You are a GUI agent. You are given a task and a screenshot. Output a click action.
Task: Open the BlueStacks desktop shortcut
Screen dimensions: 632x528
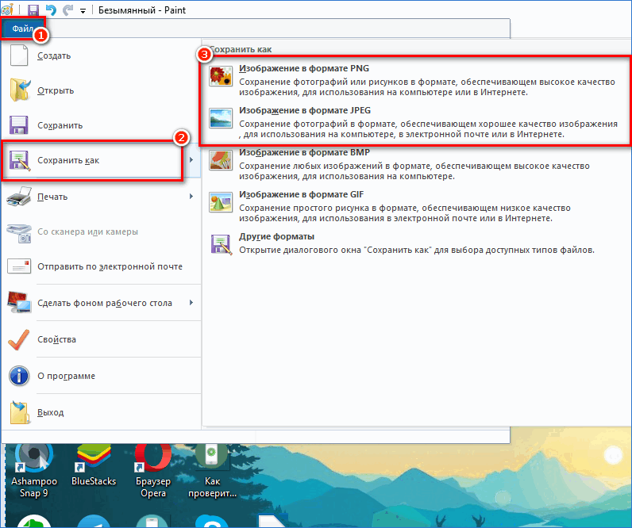94,465
